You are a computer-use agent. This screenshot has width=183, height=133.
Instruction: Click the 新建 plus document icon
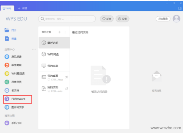[x=7, y=38]
